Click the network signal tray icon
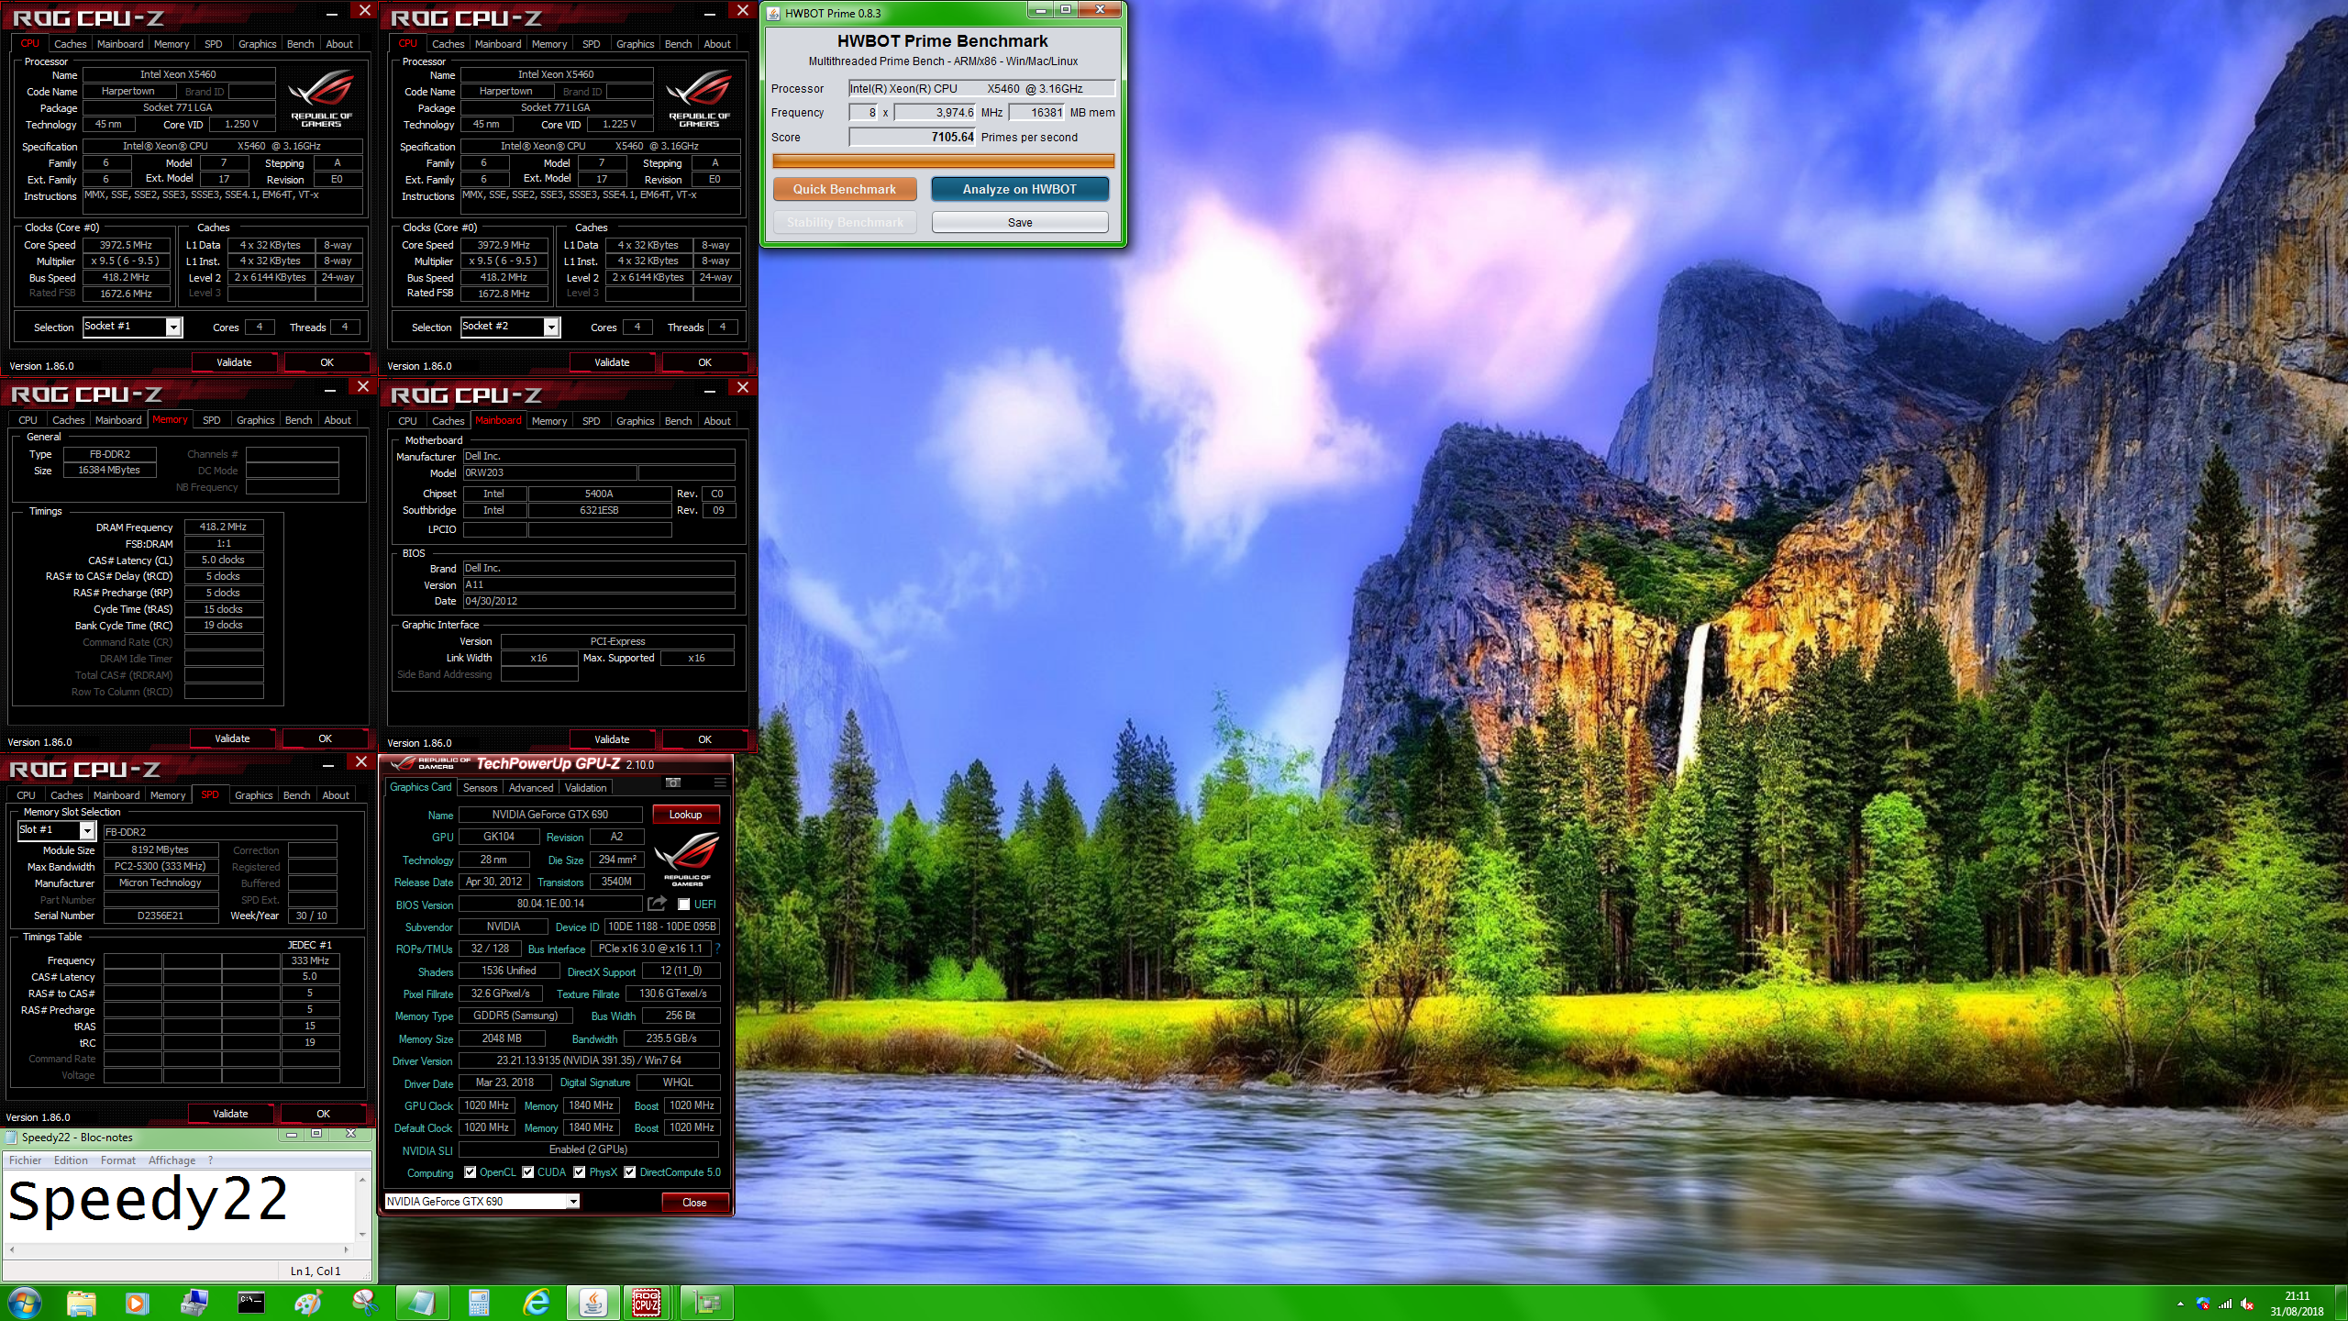This screenshot has height=1321, width=2348. pos(2225,1304)
